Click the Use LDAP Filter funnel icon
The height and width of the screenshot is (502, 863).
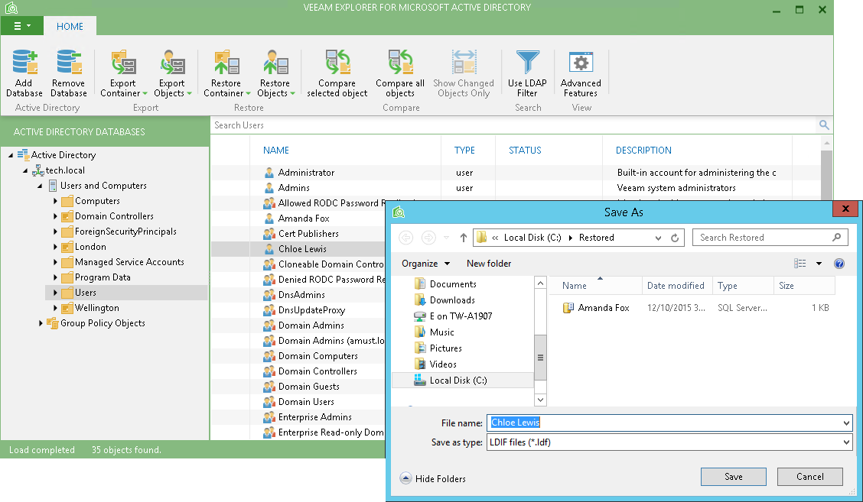527,62
